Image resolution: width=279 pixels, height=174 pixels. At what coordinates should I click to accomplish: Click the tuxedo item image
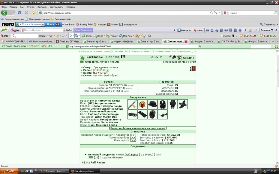[163, 105]
